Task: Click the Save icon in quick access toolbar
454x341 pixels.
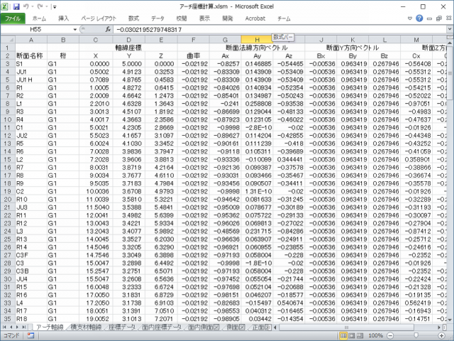Action: coord(16,5)
